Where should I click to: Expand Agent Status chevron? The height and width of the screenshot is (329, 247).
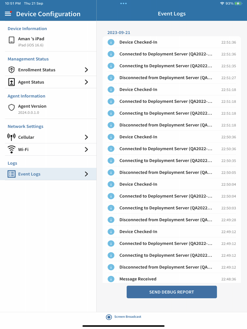(x=86, y=82)
